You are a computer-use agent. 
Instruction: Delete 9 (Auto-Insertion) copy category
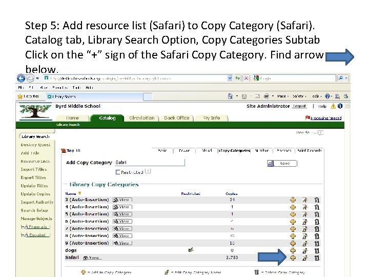317,243
